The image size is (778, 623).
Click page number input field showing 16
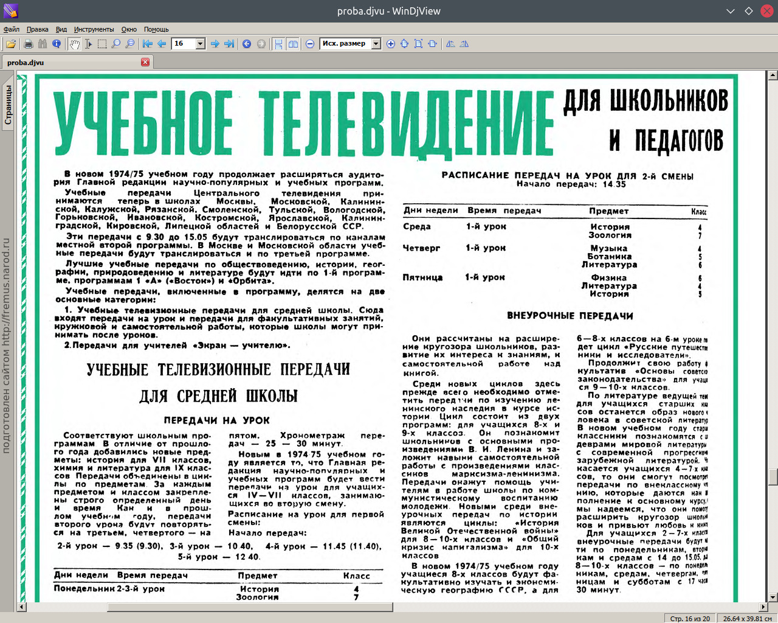click(x=183, y=44)
